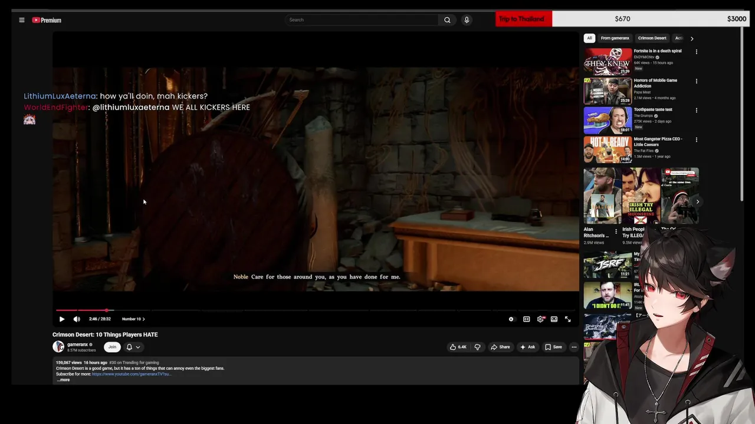Open options for Fortnite death spiral video
Viewport: 755px width, 424px height.
pyautogui.click(x=697, y=52)
